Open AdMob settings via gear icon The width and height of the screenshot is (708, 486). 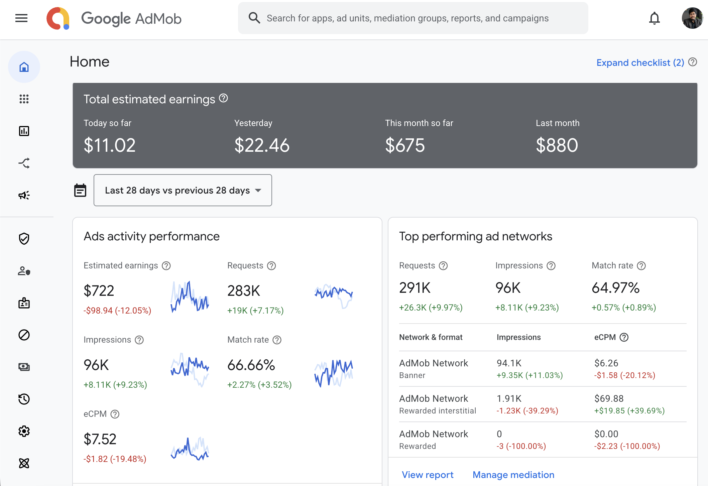pos(24,431)
